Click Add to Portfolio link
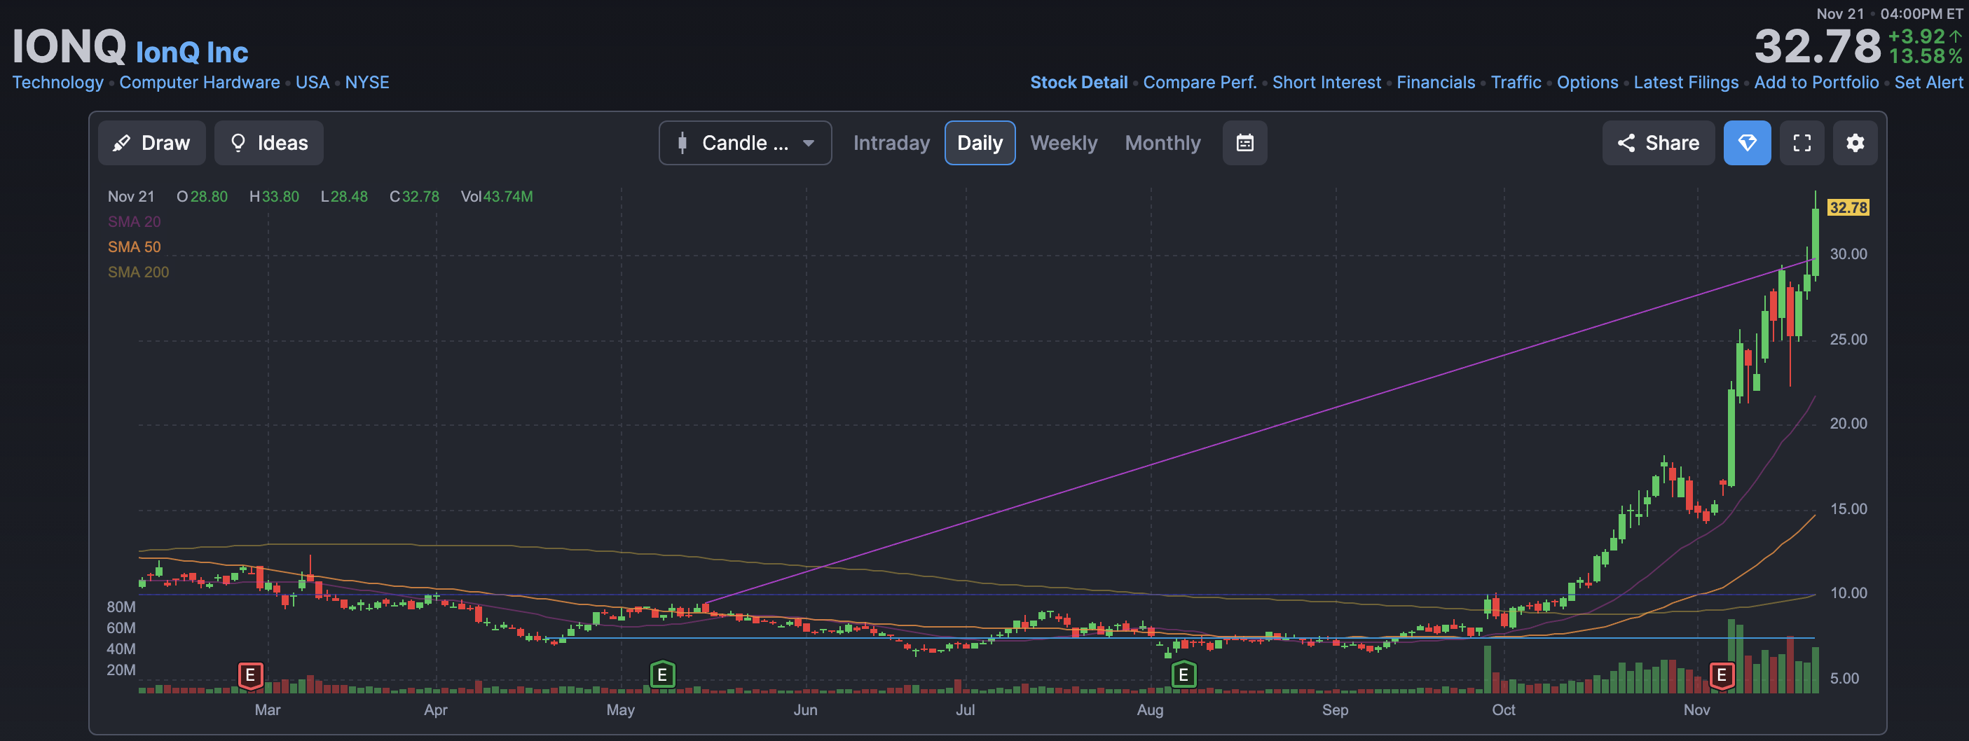Image resolution: width=1969 pixels, height=741 pixels. (1816, 83)
